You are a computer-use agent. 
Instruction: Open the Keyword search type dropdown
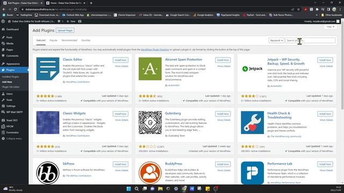pos(276,41)
